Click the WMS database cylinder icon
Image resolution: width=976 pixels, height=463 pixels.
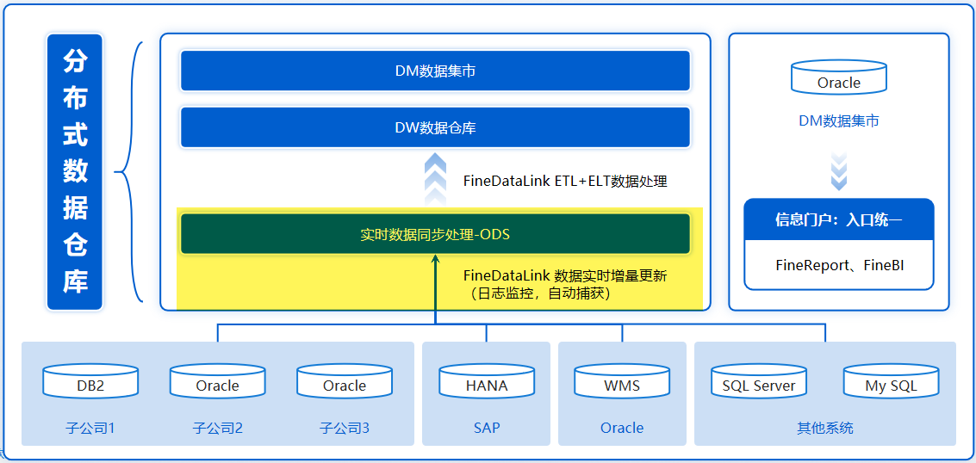pyautogui.click(x=622, y=381)
